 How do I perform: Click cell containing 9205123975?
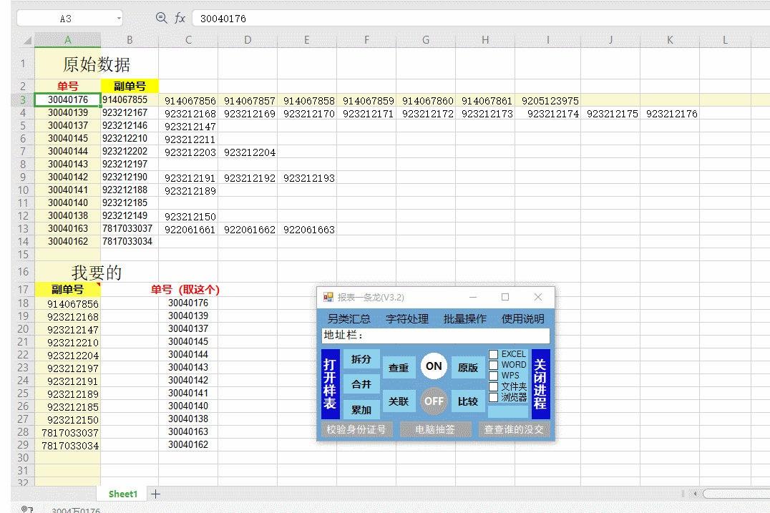click(550, 101)
